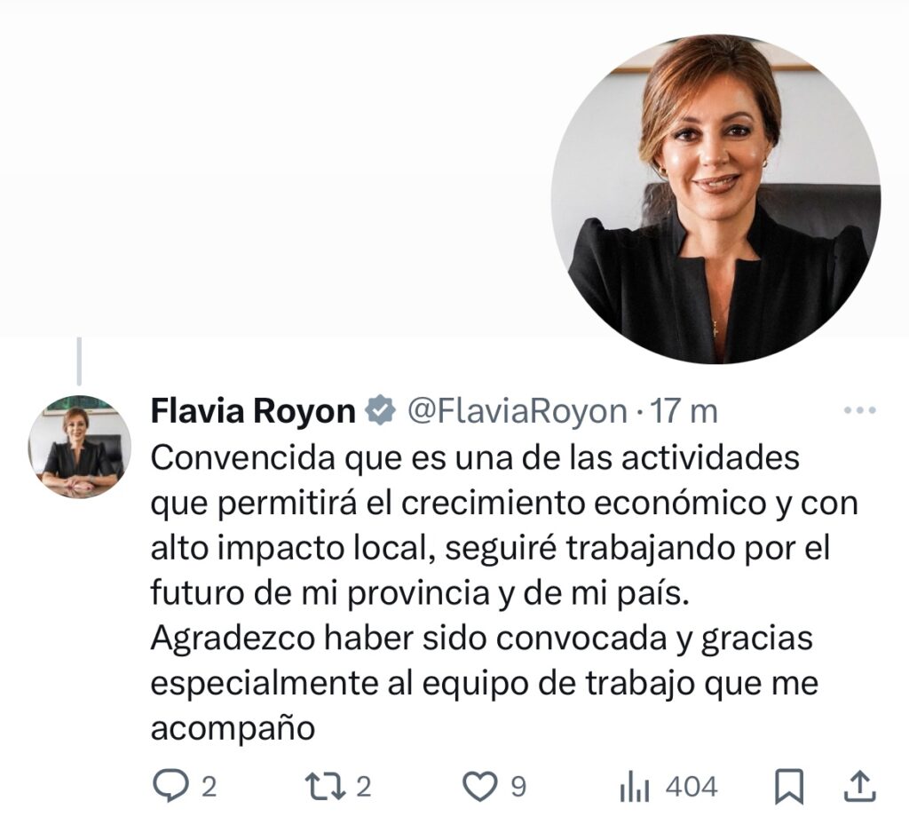Open Flavia Royon's small profile avatar
This screenshot has height=825, width=909.
pos(79,447)
